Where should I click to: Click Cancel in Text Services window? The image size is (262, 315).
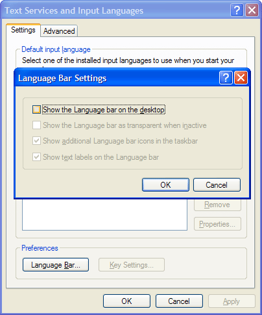point(179,301)
